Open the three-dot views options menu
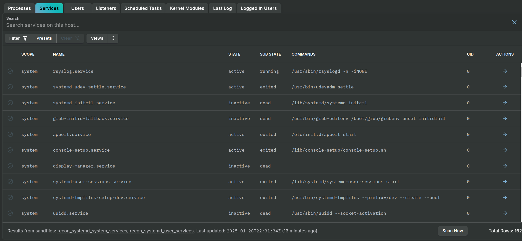The width and height of the screenshot is (522, 241). pyautogui.click(x=113, y=38)
